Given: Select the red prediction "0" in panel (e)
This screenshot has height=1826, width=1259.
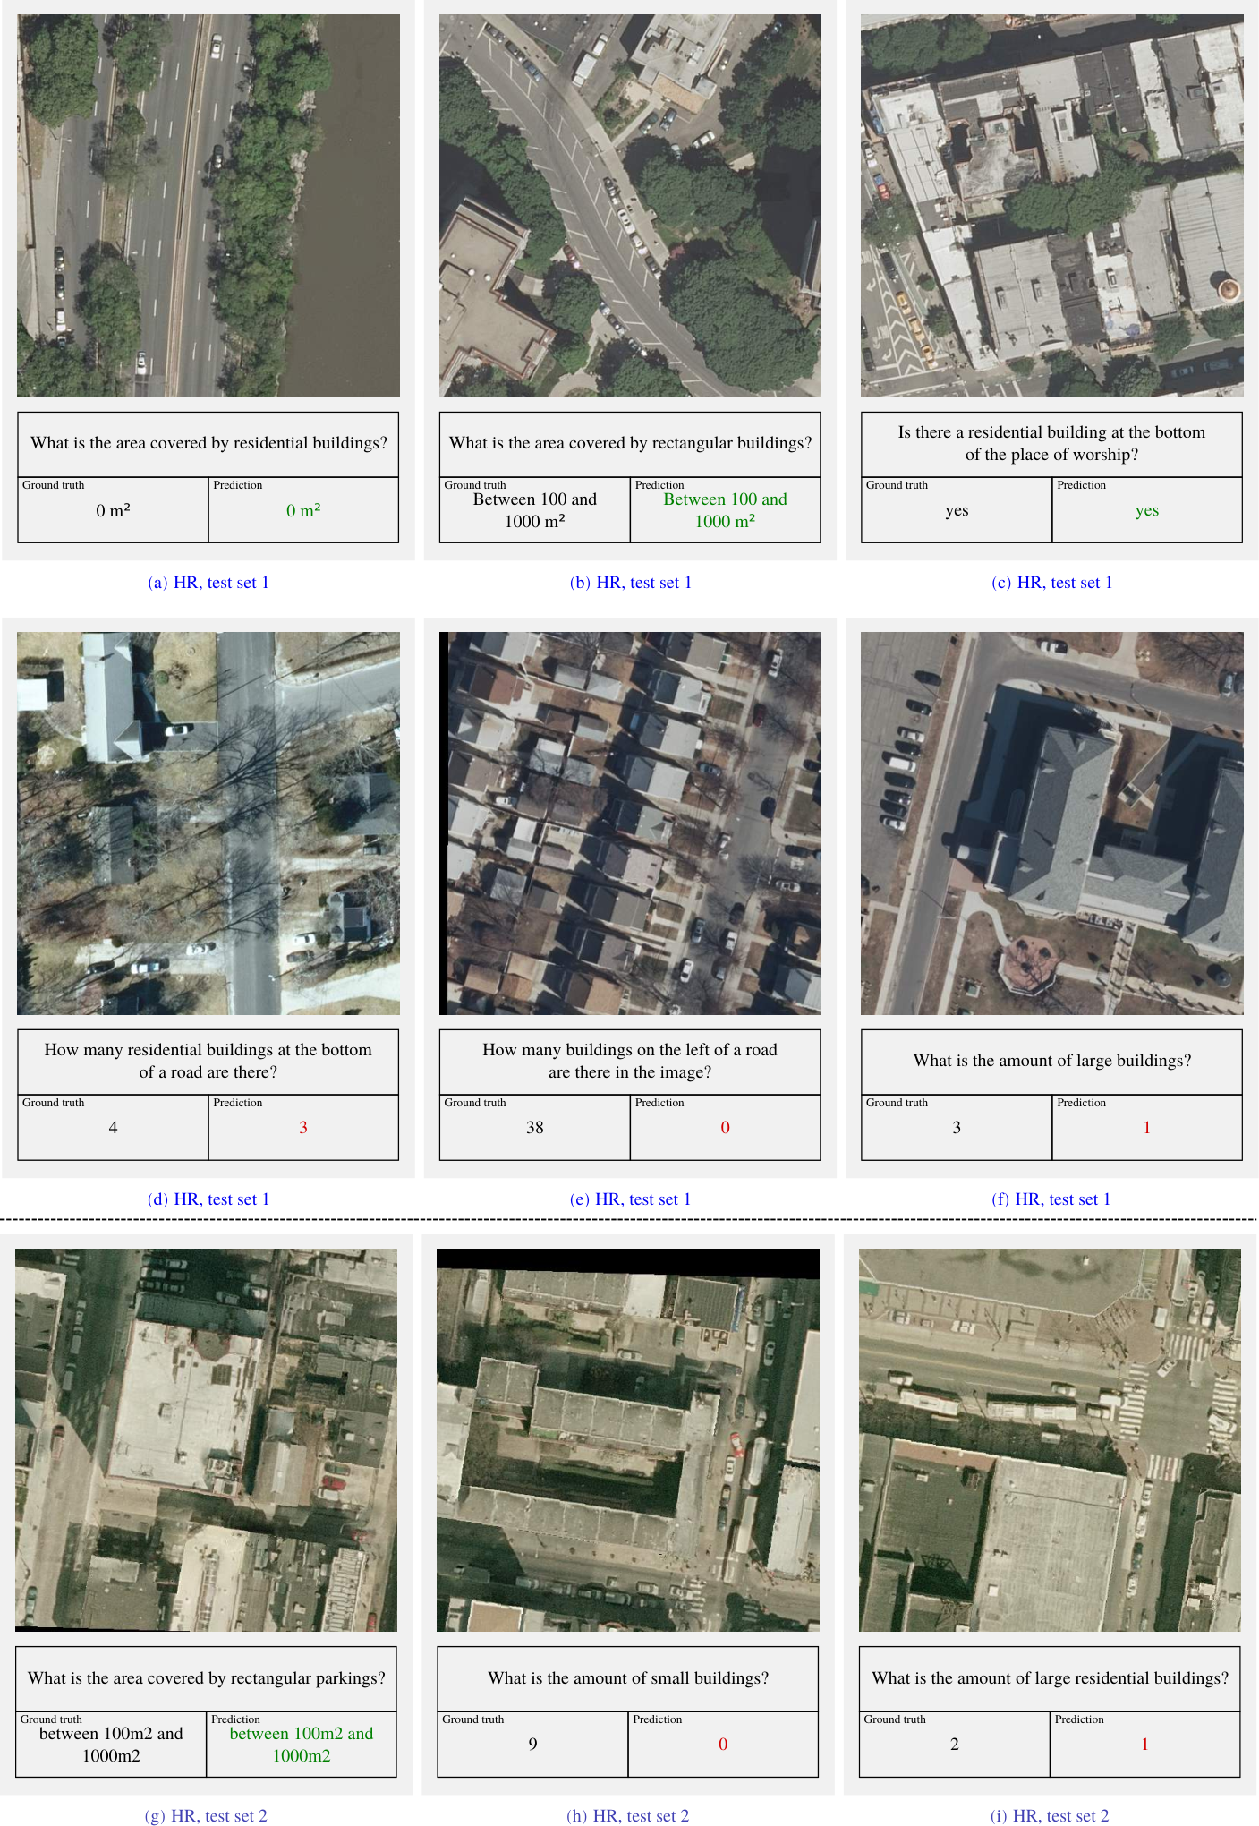Looking at the screenshot, I should click(x=726, y=1128).
